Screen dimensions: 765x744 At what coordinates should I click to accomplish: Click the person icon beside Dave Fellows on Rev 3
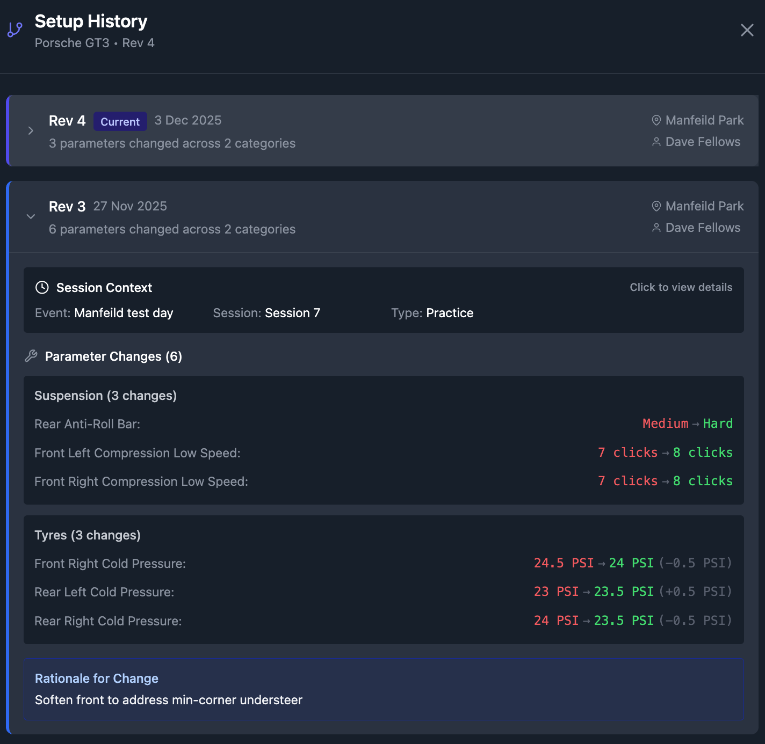click(x=656, y=228)
